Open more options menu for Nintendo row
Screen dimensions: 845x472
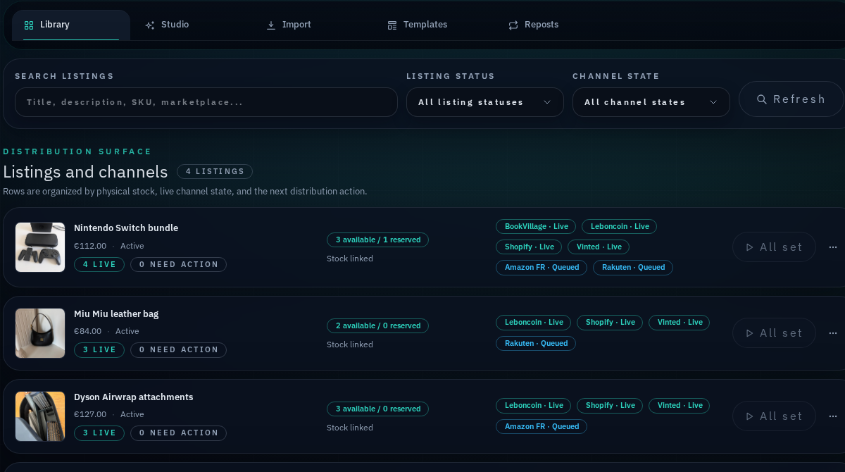click(x=833, y=247)
